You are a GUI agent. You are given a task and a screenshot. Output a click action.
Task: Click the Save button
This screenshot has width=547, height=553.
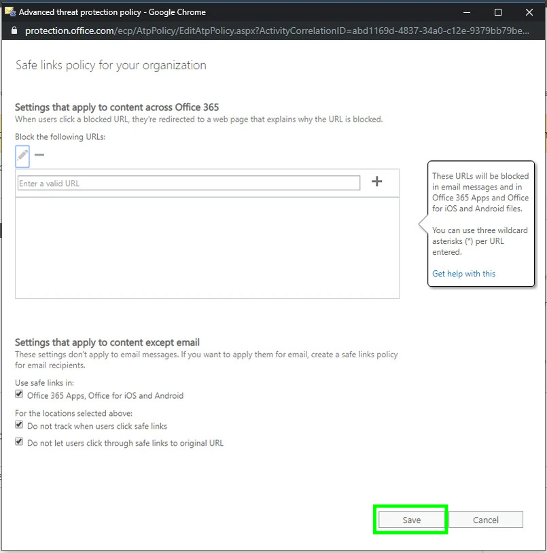click(411, 520)
